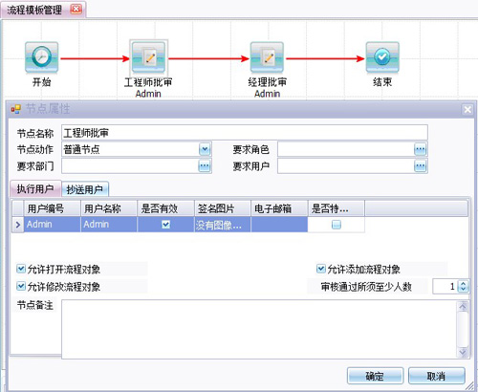Image resolution: width=478 pixels, height=392 pixels.
Task: Toggle 是否有效 checkbox in Admin row
Action: (165, 225)
